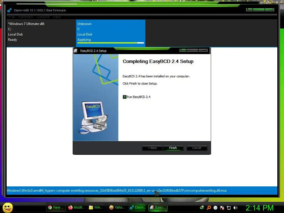Switch to the Chrome New taskbar button

(55, 207)
